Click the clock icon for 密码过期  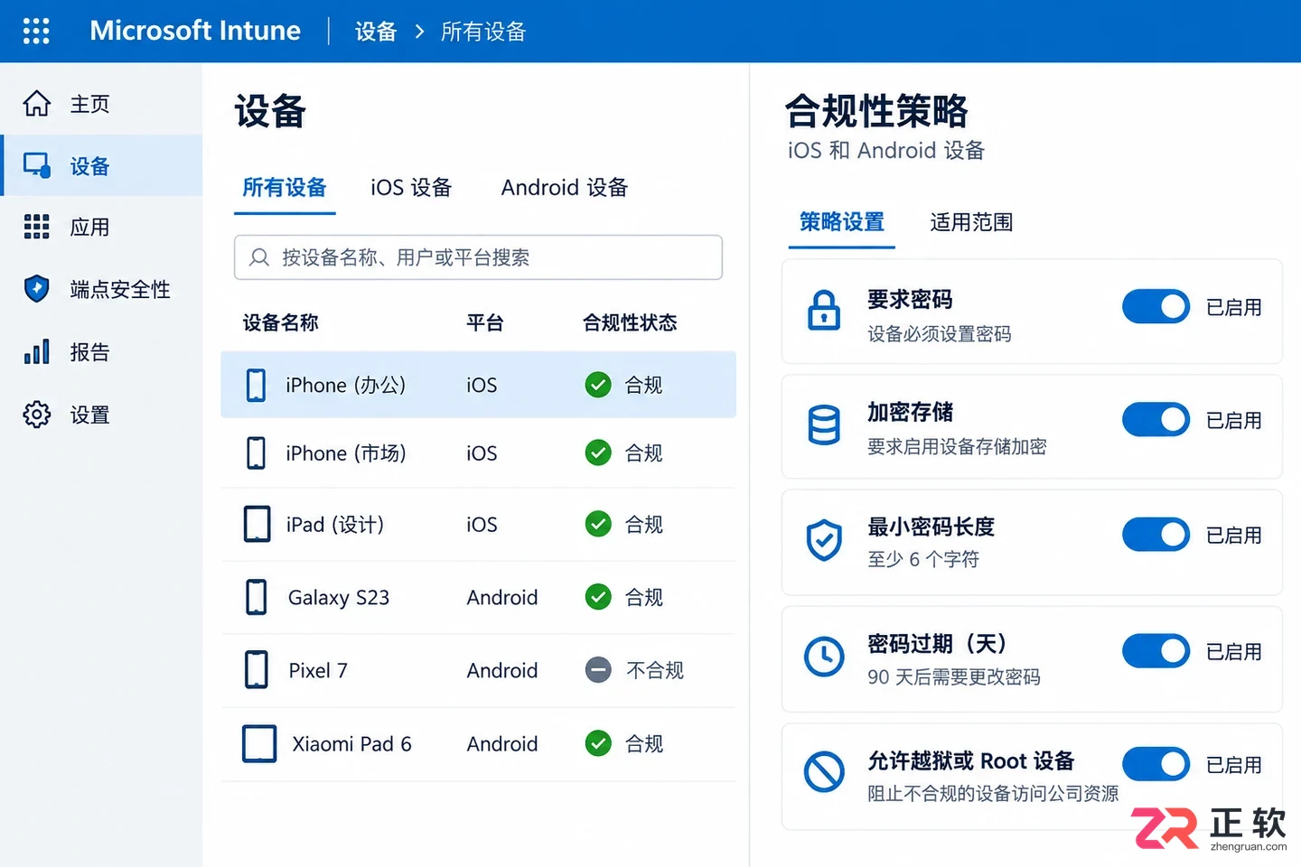[824, 657]
